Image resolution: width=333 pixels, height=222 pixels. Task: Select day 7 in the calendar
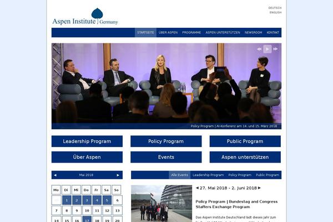click(56, 210)
